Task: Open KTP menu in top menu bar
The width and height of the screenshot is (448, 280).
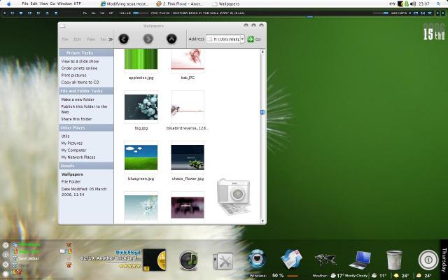Action: [x=78, y=3]
